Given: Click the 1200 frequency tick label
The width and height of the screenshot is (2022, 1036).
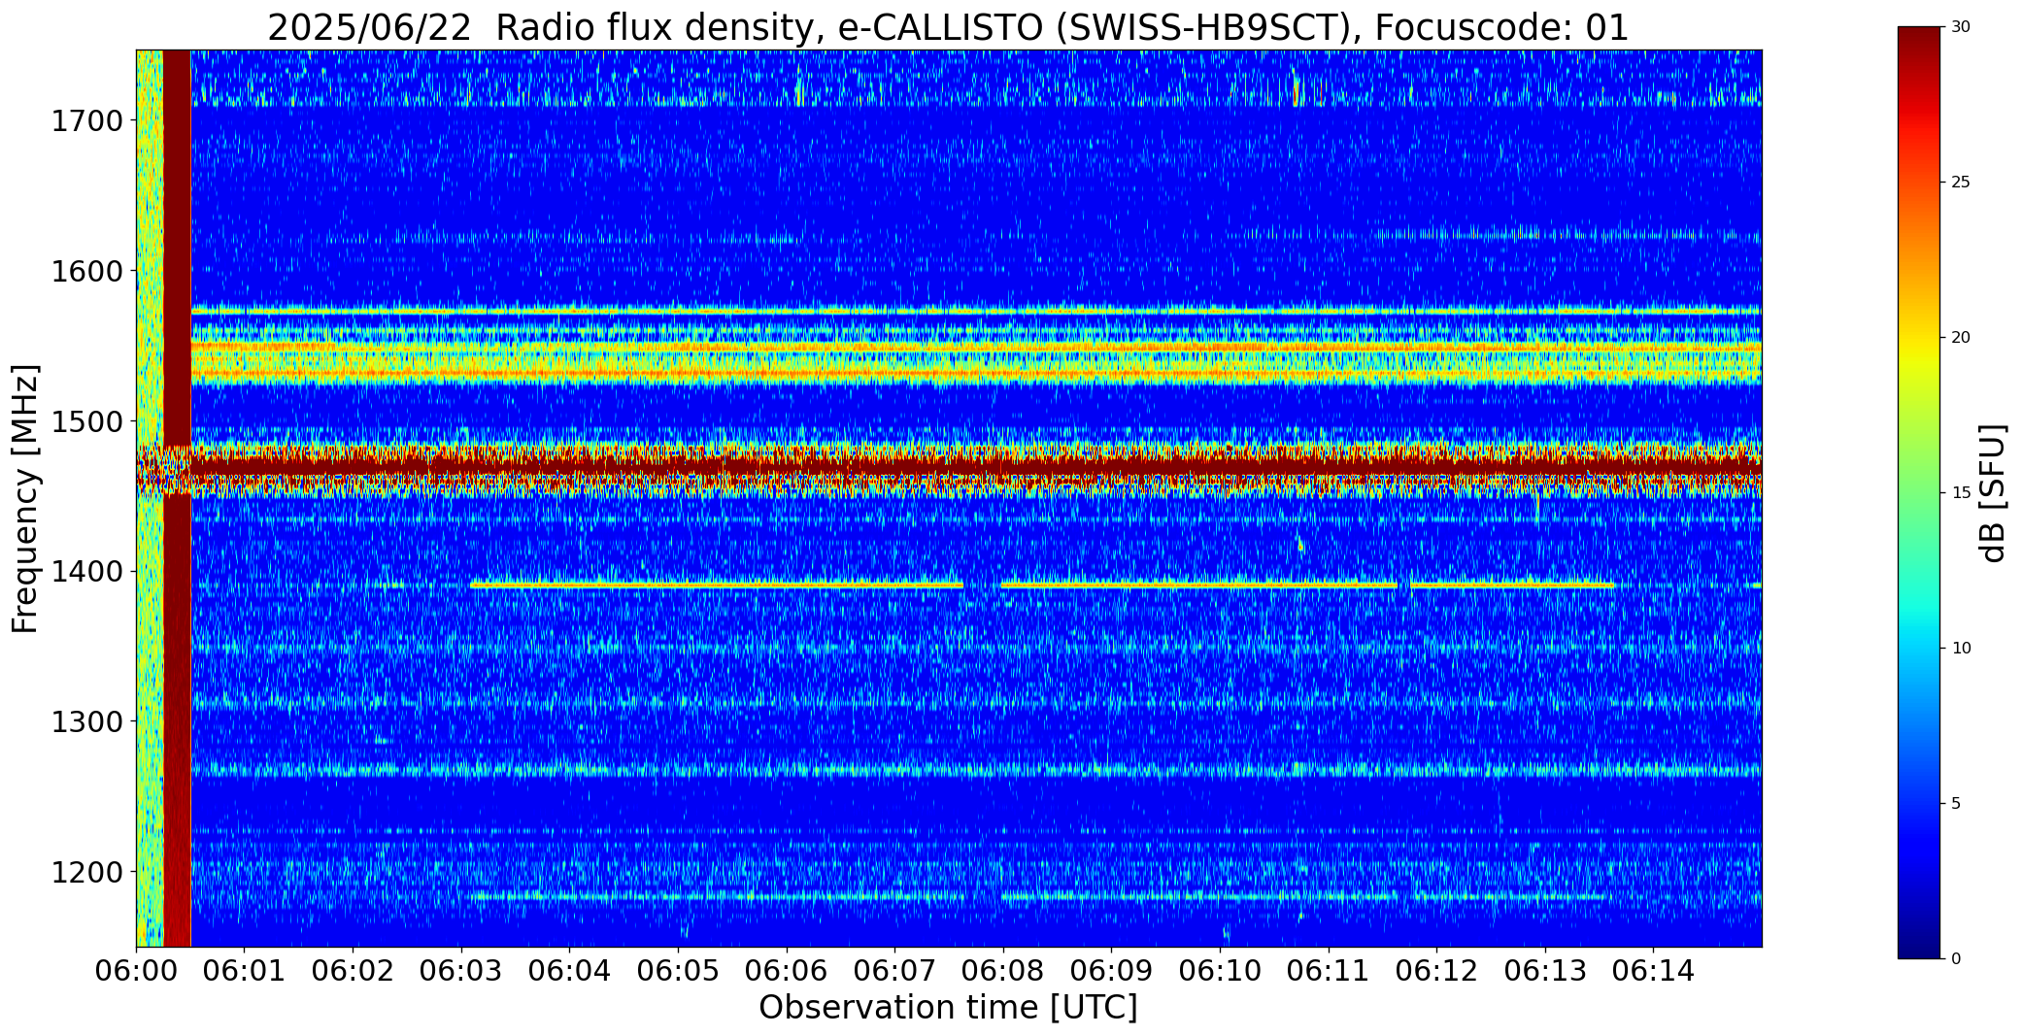Looking at the screenshot, I should pos(86,872).
